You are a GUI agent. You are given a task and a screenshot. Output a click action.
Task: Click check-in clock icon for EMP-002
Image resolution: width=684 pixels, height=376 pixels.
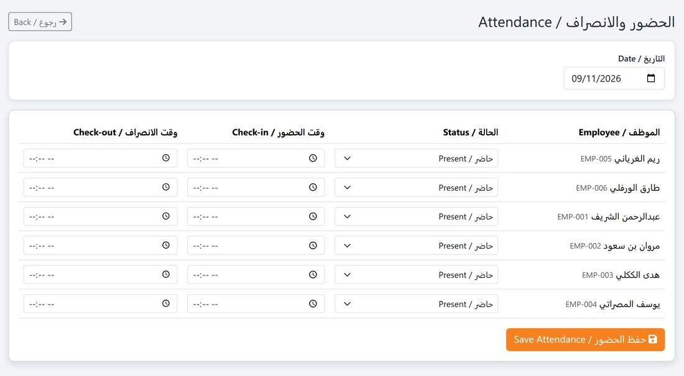point(313,245)
